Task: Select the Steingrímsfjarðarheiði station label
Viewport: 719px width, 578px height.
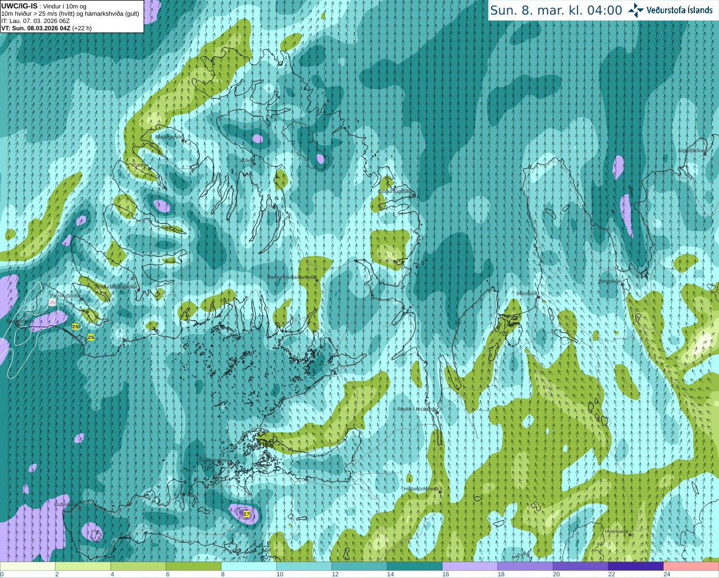Action: click(x=292, y=277)
